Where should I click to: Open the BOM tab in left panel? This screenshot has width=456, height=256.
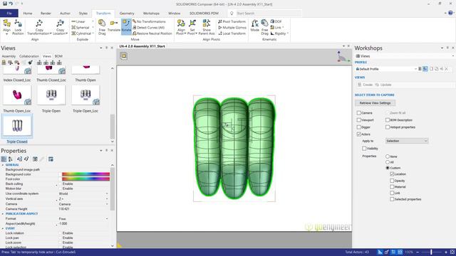(58, 56)
